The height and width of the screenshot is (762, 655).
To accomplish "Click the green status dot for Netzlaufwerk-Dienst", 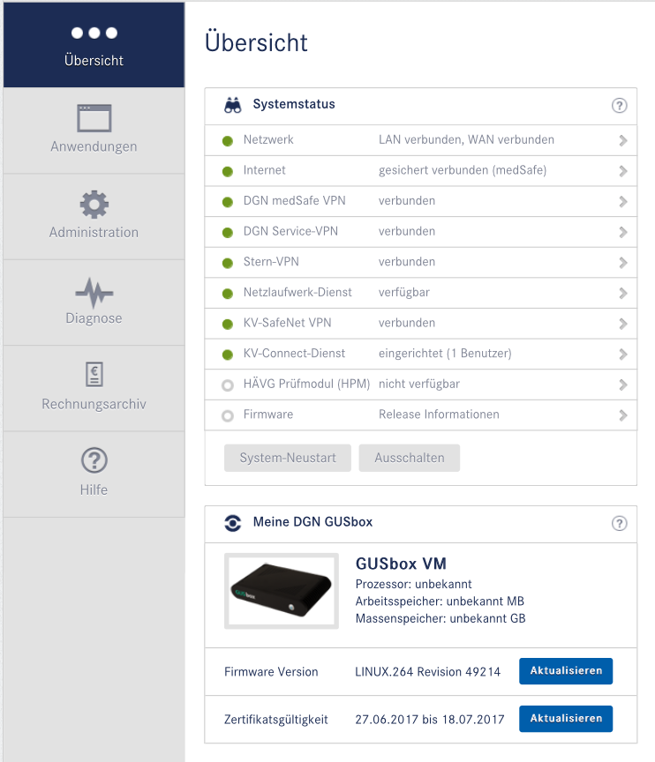I will (227, 294).
